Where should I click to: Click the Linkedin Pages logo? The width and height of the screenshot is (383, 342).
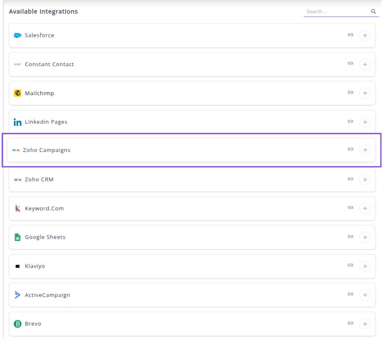point(18,122)
